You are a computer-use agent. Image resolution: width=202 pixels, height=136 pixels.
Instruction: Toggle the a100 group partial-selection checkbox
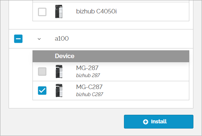click(x=18, y=39)
